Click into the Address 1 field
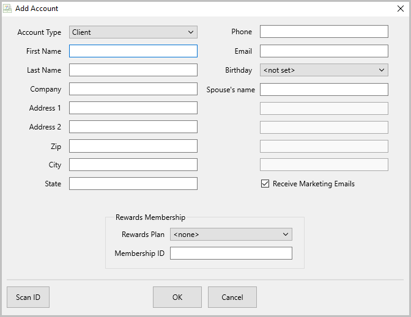This screenshot has width=411, height=317. 133,108
